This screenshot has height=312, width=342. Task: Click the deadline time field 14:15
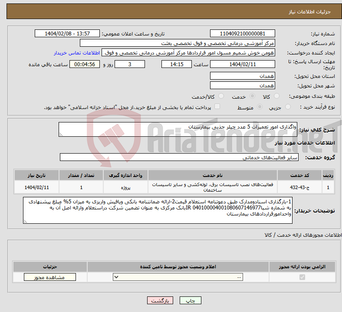177,64
